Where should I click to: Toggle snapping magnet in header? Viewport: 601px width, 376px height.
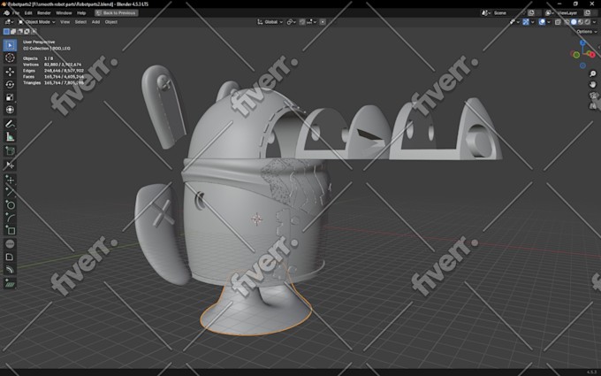pyautogui.click(x=302, y=22)
